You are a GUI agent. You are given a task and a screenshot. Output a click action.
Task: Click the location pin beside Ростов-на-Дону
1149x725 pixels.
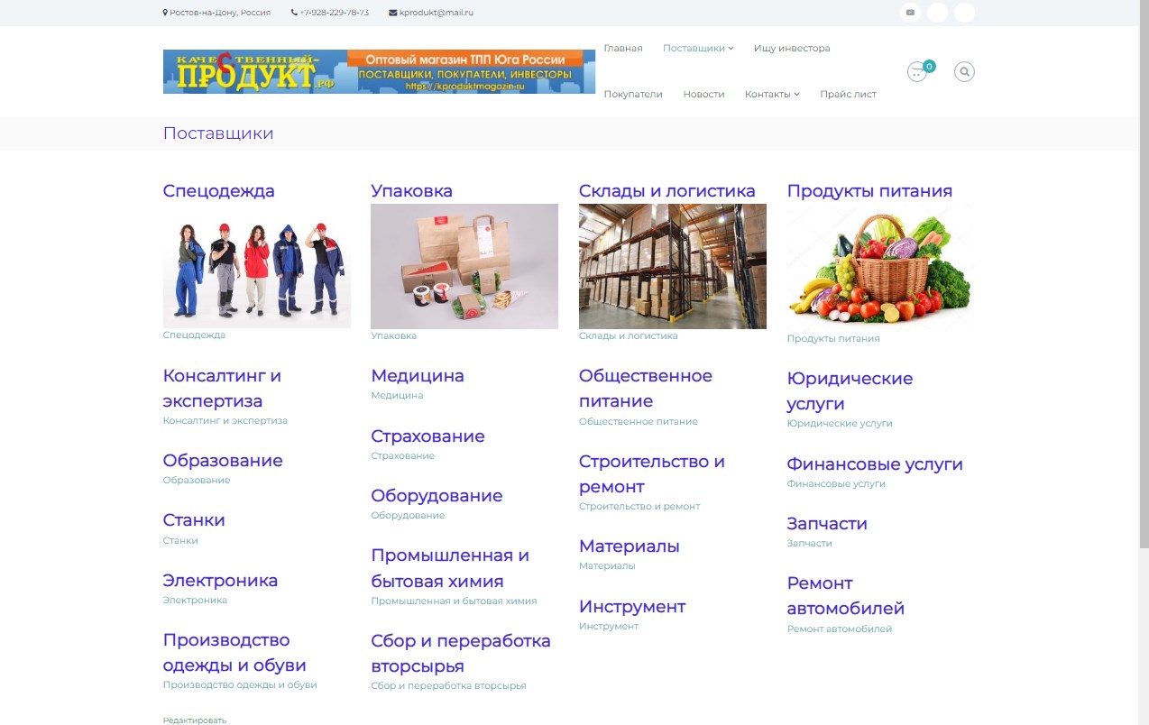tap(165, 13)
